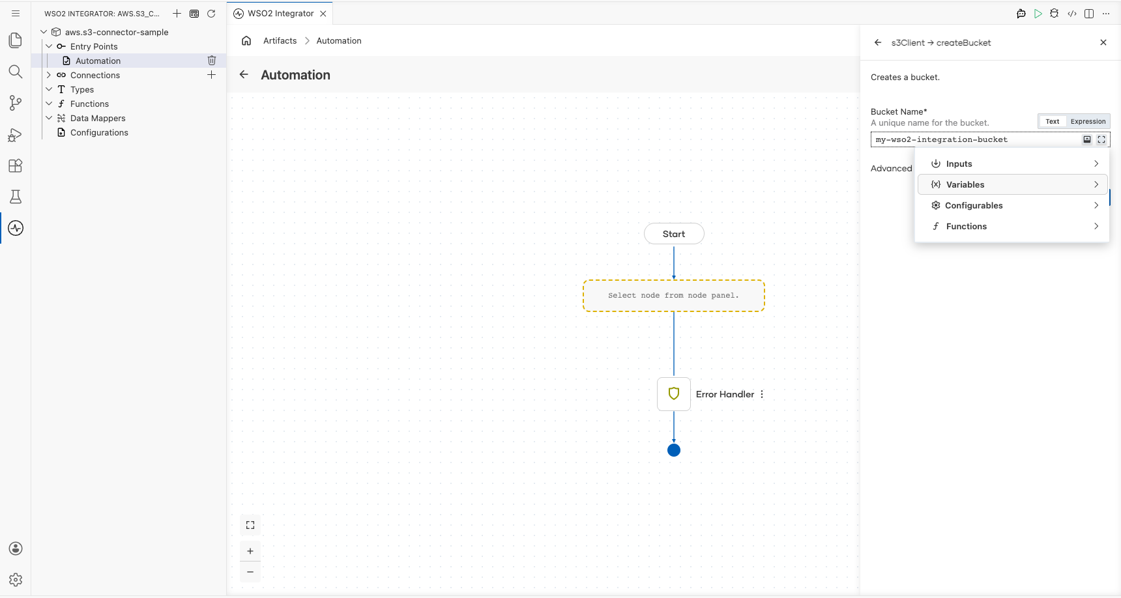The image size is (1121, 598).
Task: Select WSO2 Integrator activity bar icon
Action: click(x=16, y=228)
